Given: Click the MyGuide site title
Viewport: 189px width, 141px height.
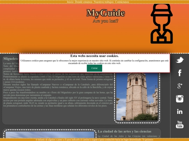Looking at the screenshot, I should [x=105, y=13].
